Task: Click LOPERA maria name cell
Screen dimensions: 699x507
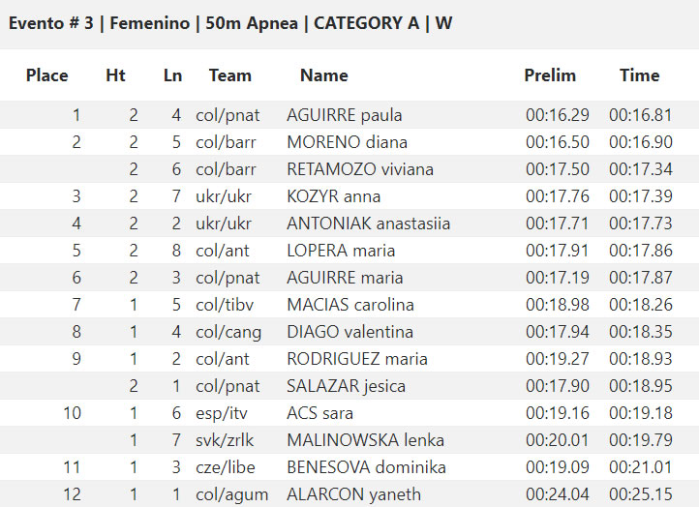Action: 341,251
